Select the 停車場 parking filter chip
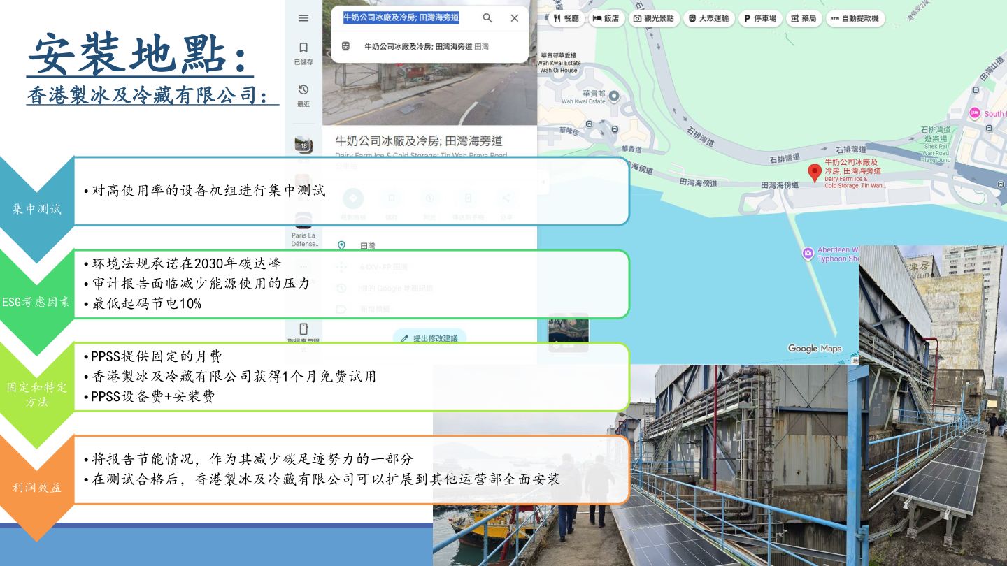 pos(760,18)
